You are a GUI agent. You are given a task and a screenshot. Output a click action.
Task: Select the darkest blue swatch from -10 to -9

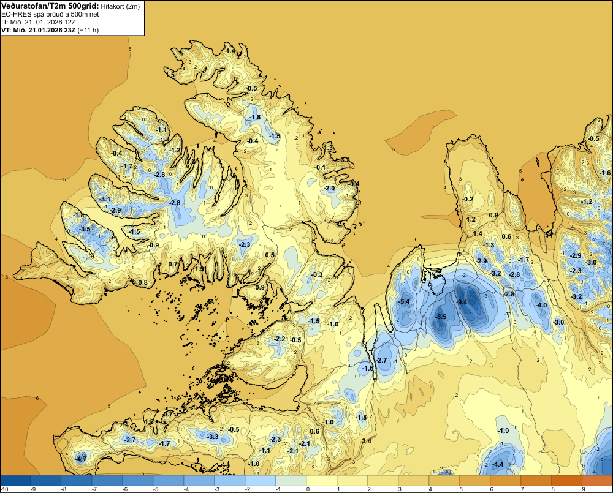tap(16, 480)
